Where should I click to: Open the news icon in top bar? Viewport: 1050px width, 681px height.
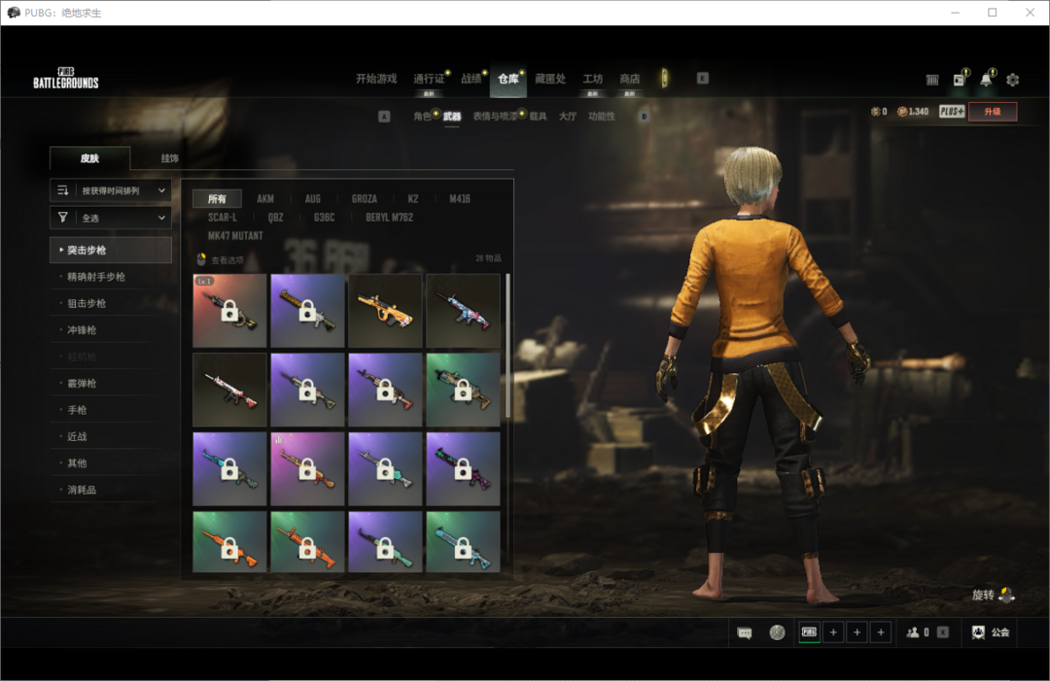(959, 80)
